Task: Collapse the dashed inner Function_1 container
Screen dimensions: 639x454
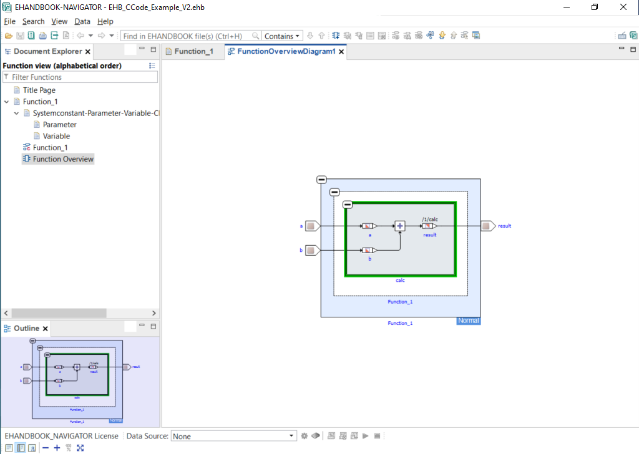Action: 334,192
